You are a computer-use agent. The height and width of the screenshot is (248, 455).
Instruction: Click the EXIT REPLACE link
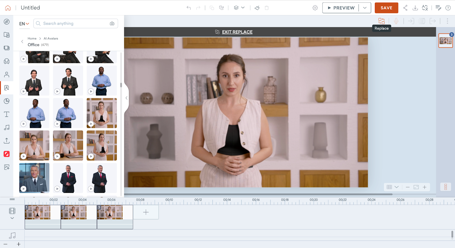click(237, 32)
